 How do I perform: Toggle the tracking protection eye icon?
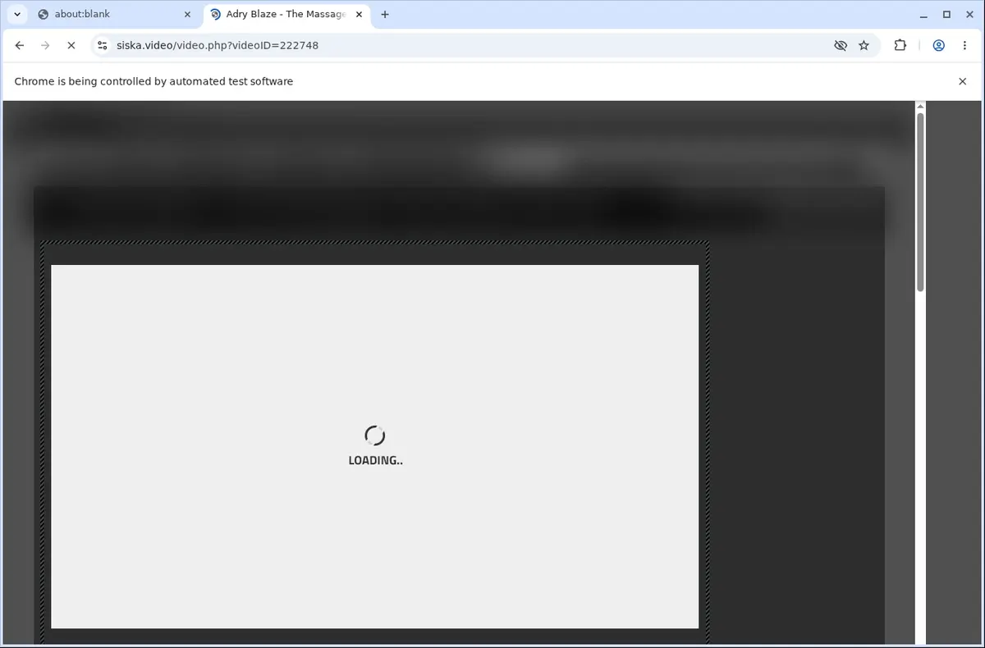coord(840,46)
